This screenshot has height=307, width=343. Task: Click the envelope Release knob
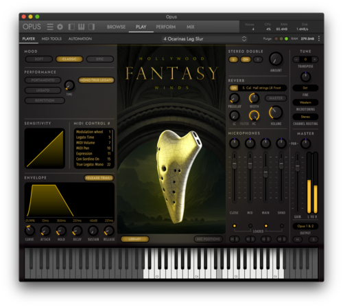[x=109, y=231]
